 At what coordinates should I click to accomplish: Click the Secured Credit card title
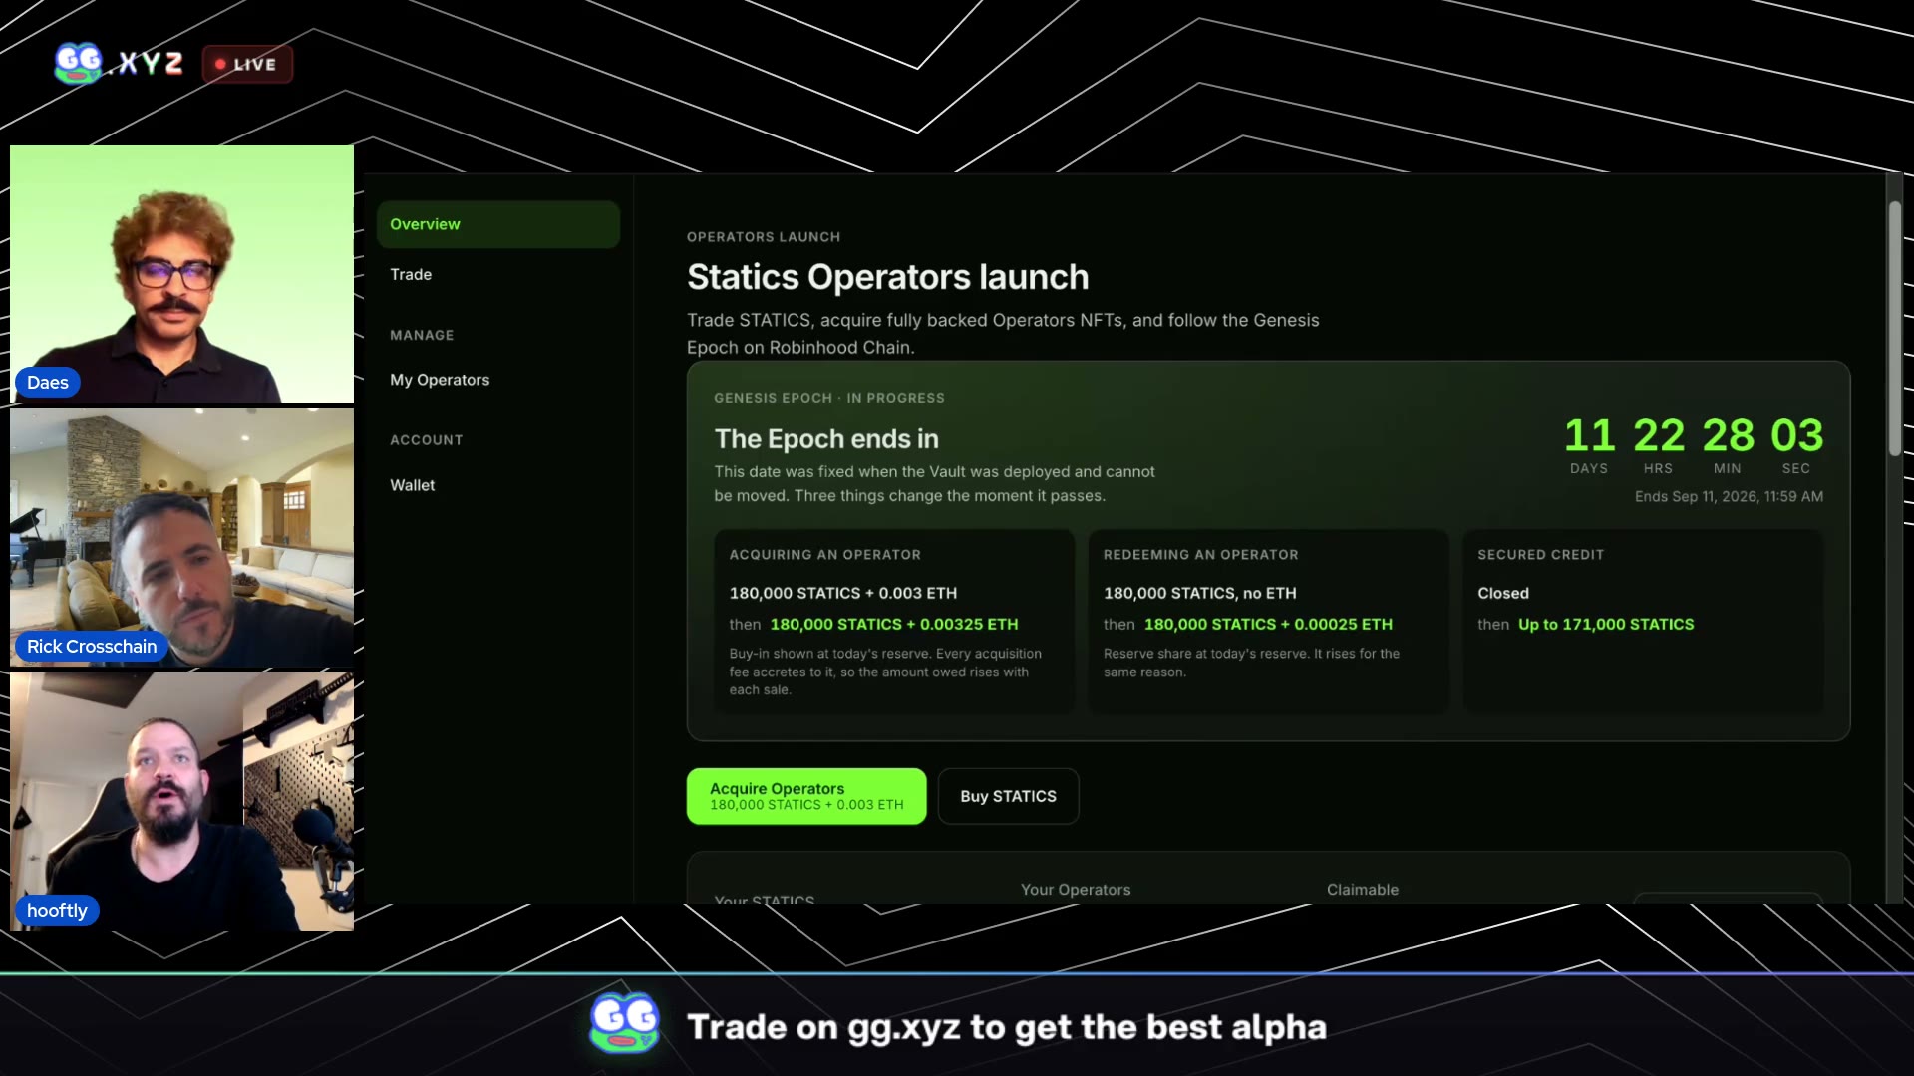(x=1540, y=555)
